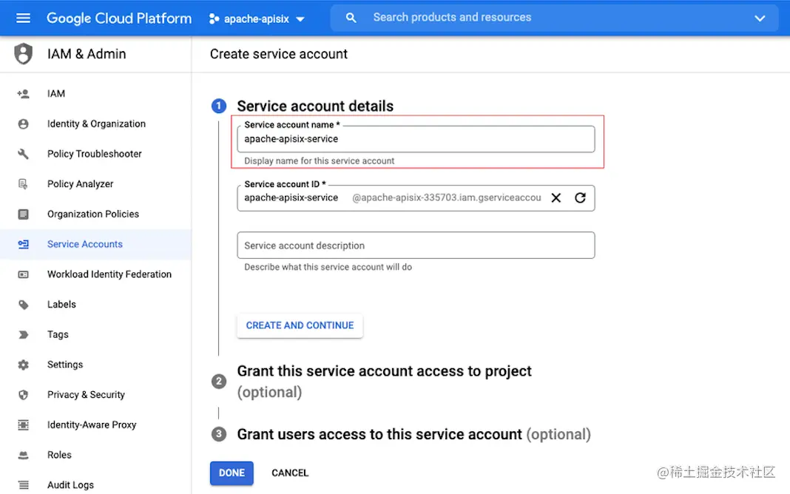This screenshot has width=790, height=494.
Task: Focus the Service account description field
Action: (416, 246)
